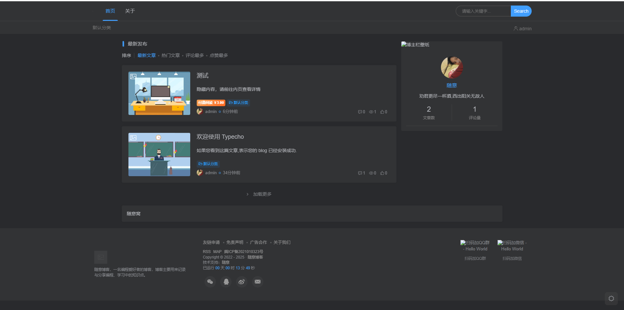The height and width of the screenshot is (310, 624).
Task: Click author avatar on 欢迎使用 Typecho post
Action: coord(200,173)
